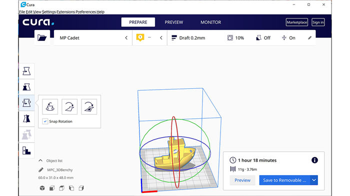The width and height of the screenshot is (350, 196).
Task: Open the File menu
Action: point(22,12)
